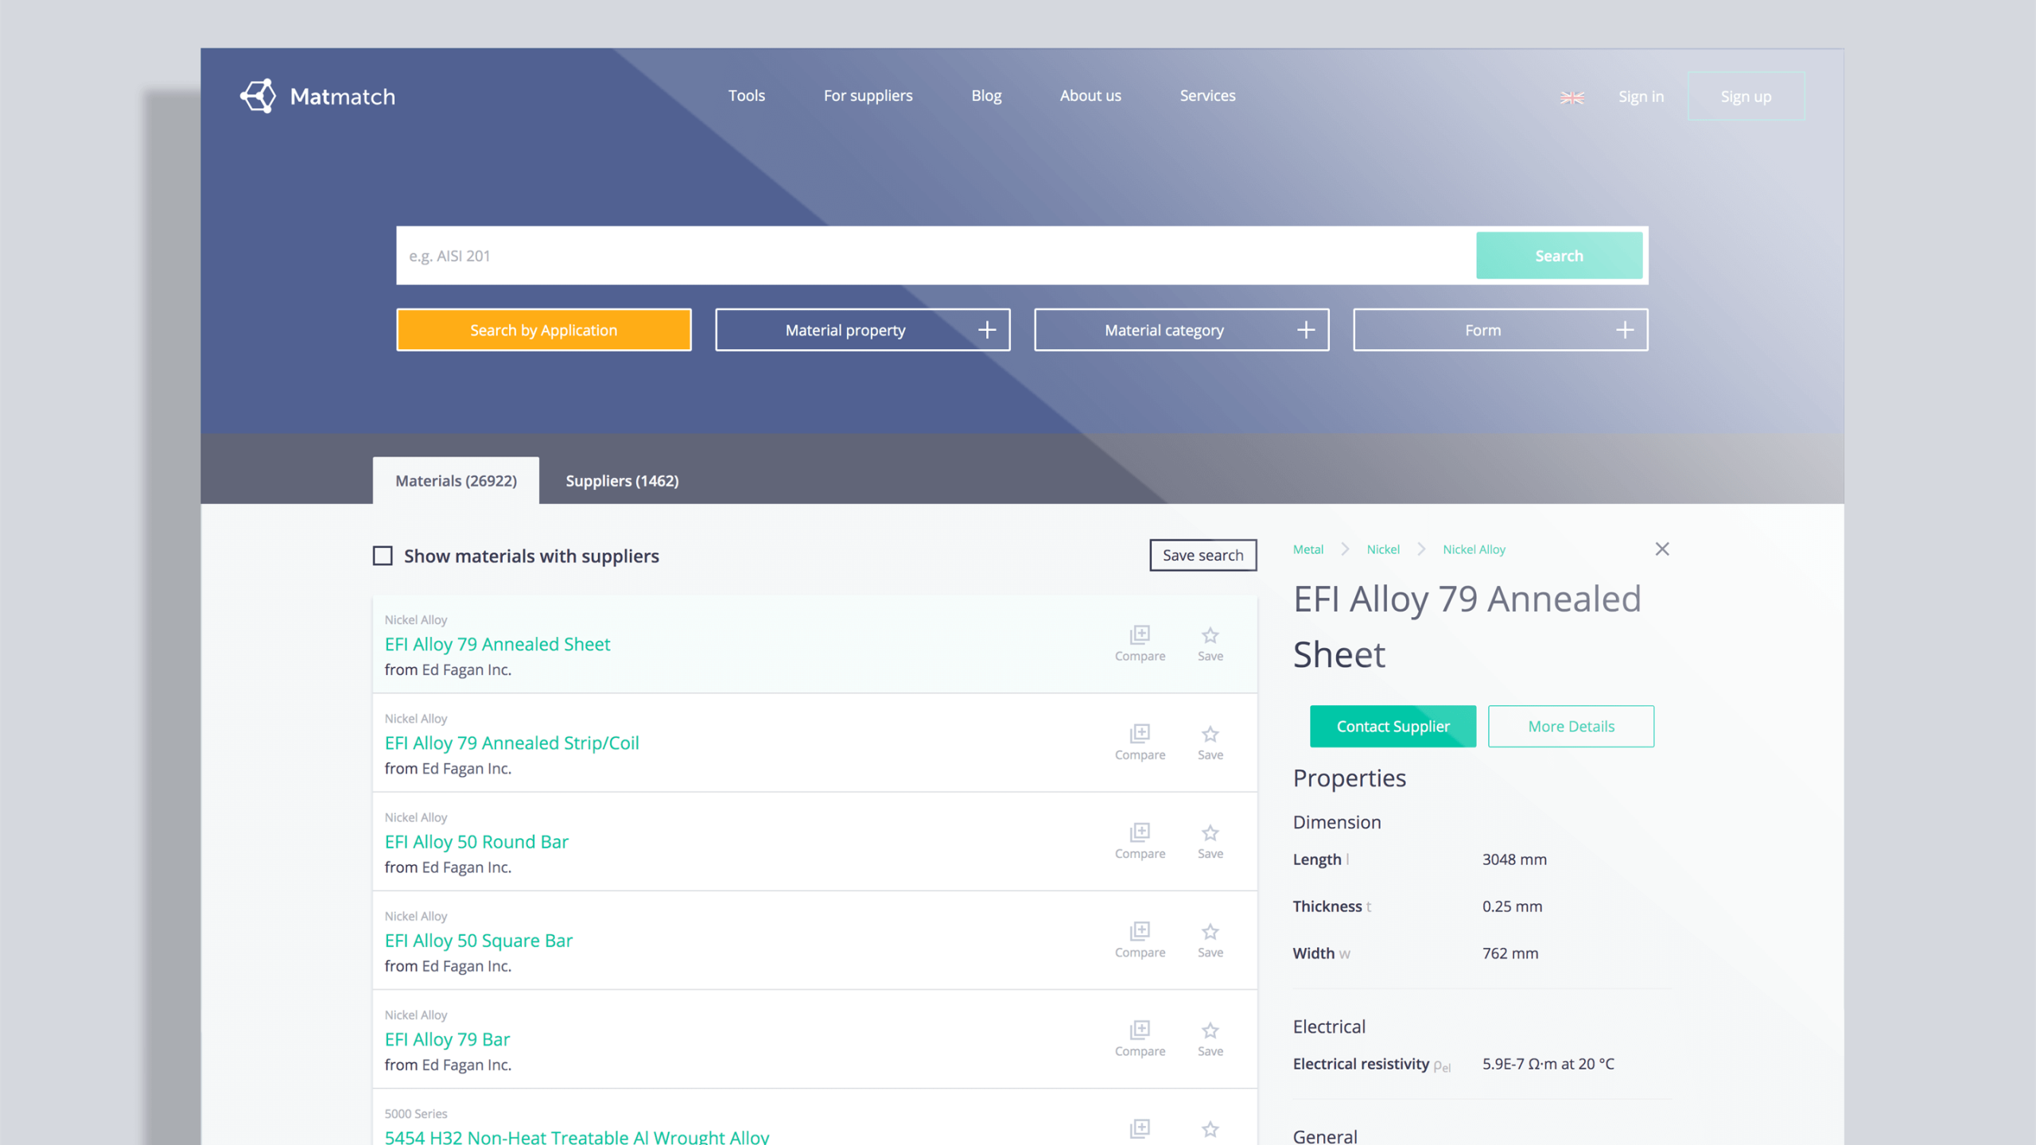The image size is (2036, 1145).
Task: Open the language flag selector
Action: pos(1572,97)
